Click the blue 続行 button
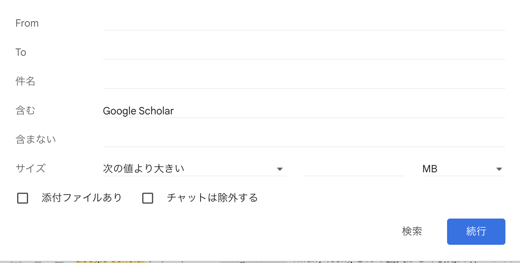Screen dimensions: 520x263 click(476, 232)
